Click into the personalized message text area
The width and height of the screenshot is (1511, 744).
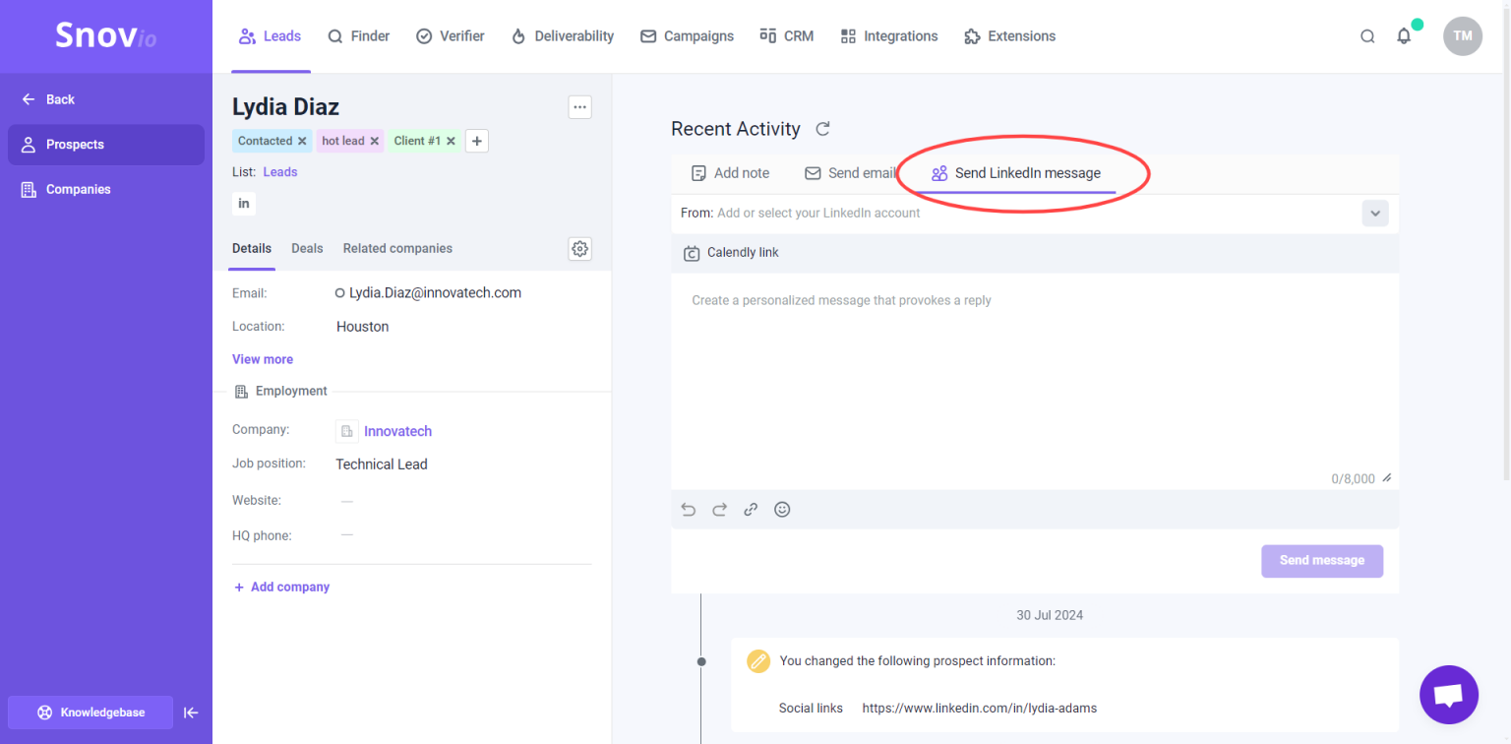[x=1035, y=381]
